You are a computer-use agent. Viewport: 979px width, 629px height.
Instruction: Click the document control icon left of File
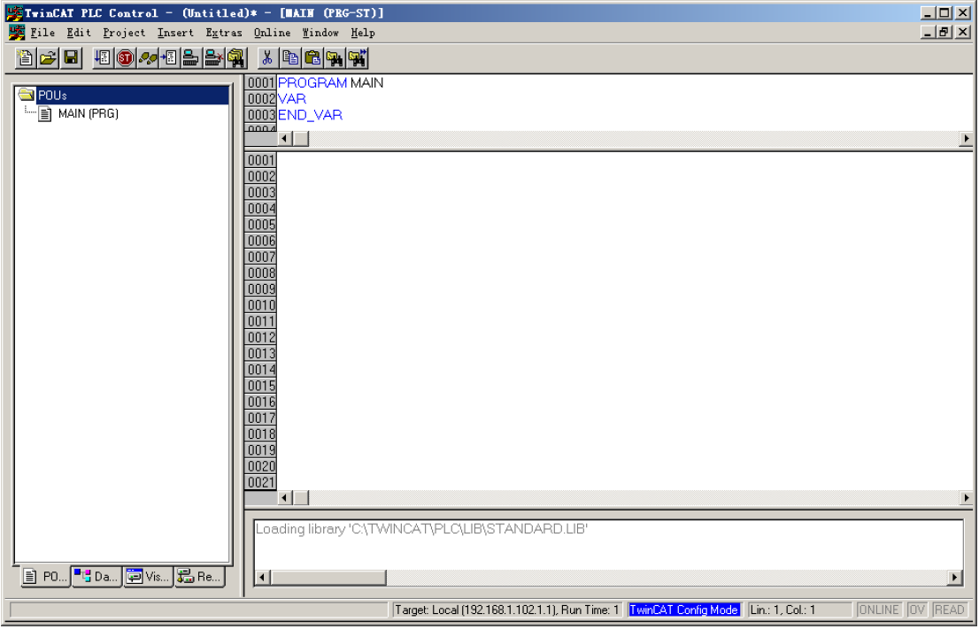[x=18, y=33]
